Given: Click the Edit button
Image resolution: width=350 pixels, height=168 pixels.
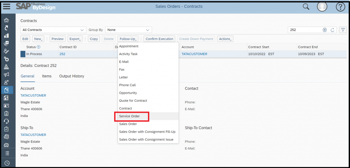Looking at the screenshot, I should 25,39.
